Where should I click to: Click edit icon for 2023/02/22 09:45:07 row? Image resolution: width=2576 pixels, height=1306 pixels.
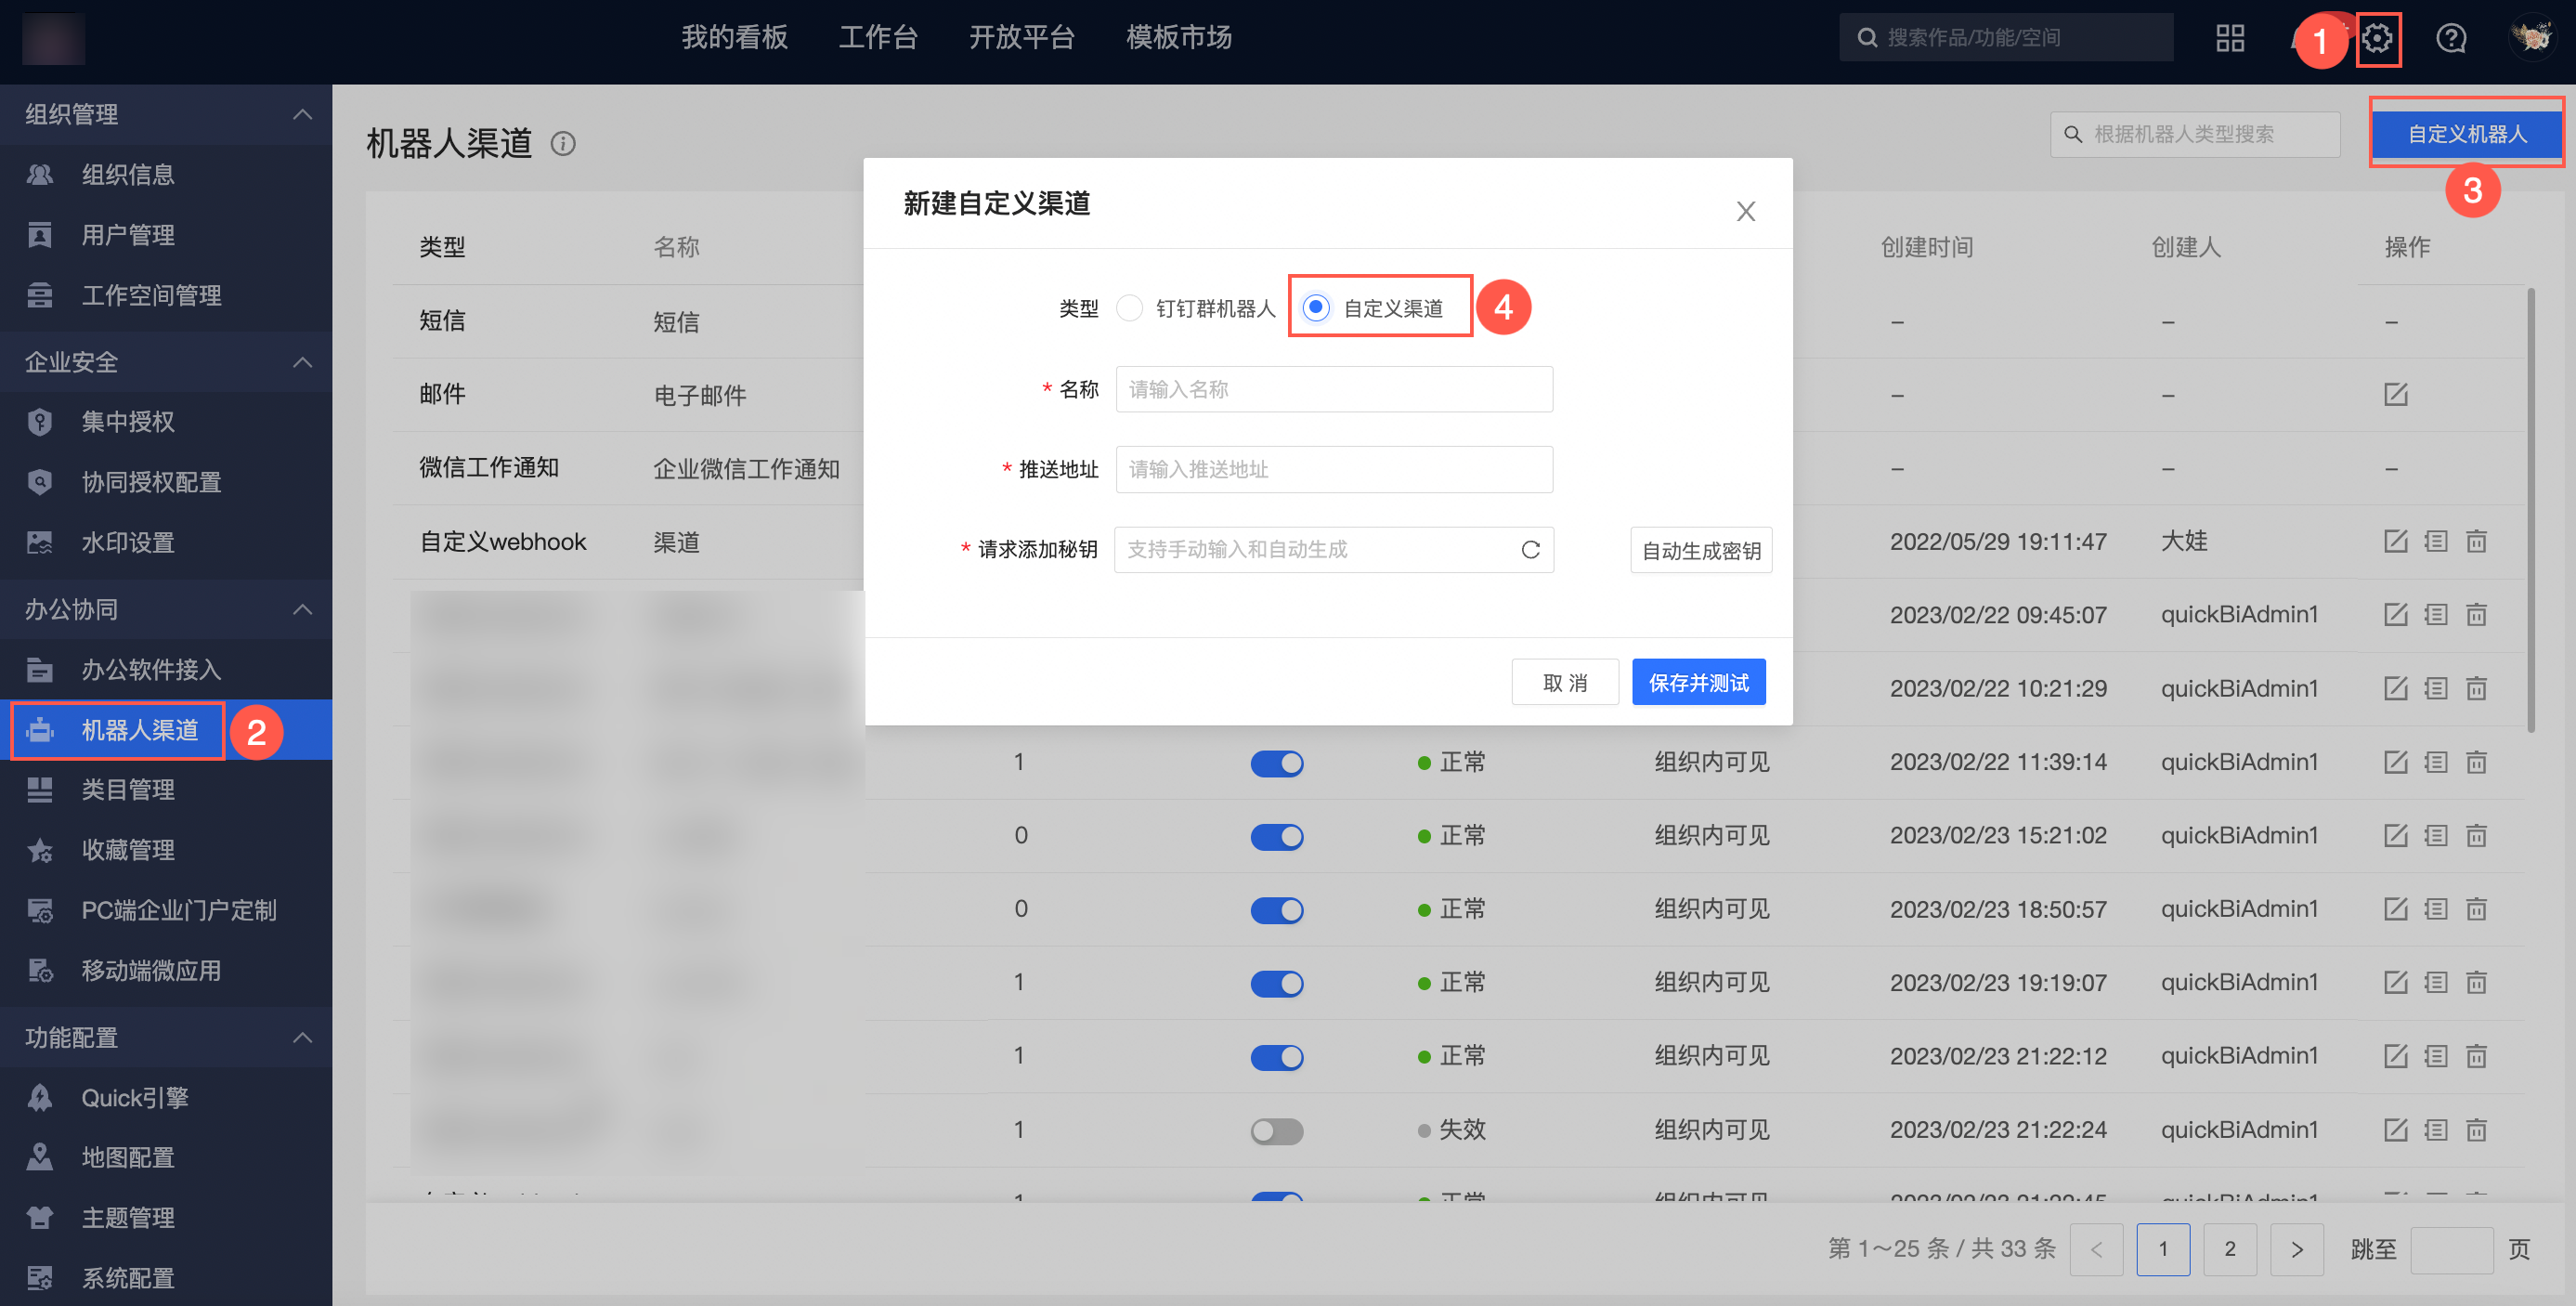click(x=2395, y=615)
